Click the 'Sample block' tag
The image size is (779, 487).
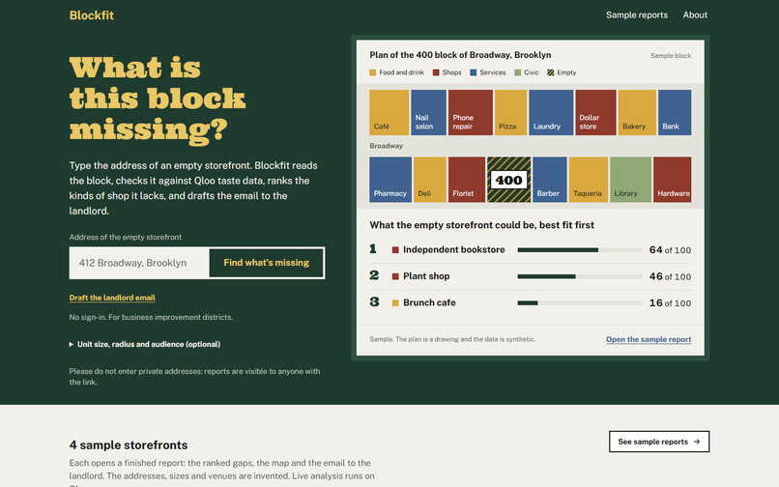(671, 56)
